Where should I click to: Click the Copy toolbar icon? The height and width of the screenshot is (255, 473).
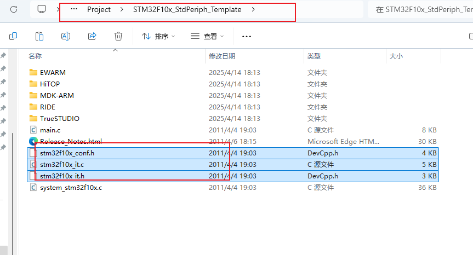13,37
